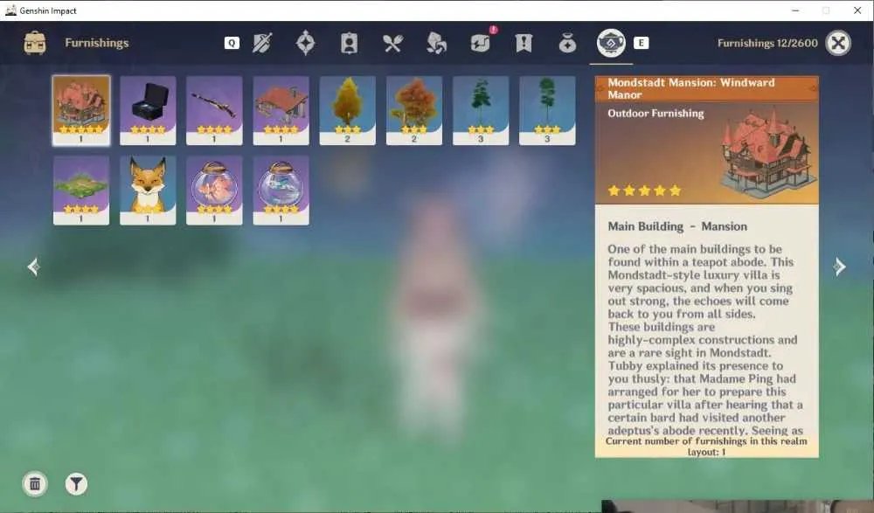Screen dimensions: 874x513
Task: Open the Weapons inventory tab
Action: tap(262, 43)
